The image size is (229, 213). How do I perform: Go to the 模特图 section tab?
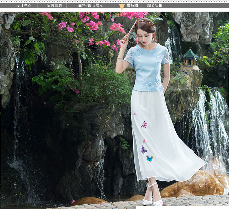(132, 5)
